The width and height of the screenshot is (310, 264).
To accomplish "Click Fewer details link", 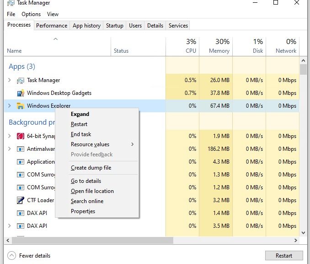I will pyautogui.click(x=35, y=256).
